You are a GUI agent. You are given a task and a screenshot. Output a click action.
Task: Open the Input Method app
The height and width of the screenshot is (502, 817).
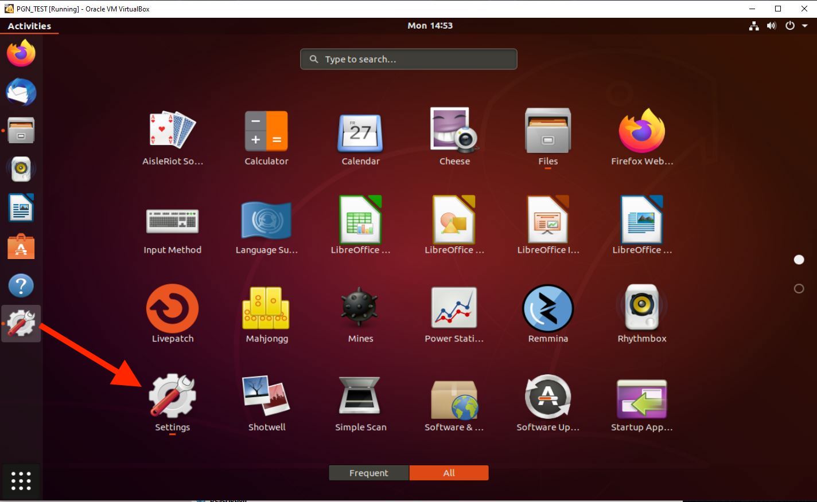coord(172,221)
